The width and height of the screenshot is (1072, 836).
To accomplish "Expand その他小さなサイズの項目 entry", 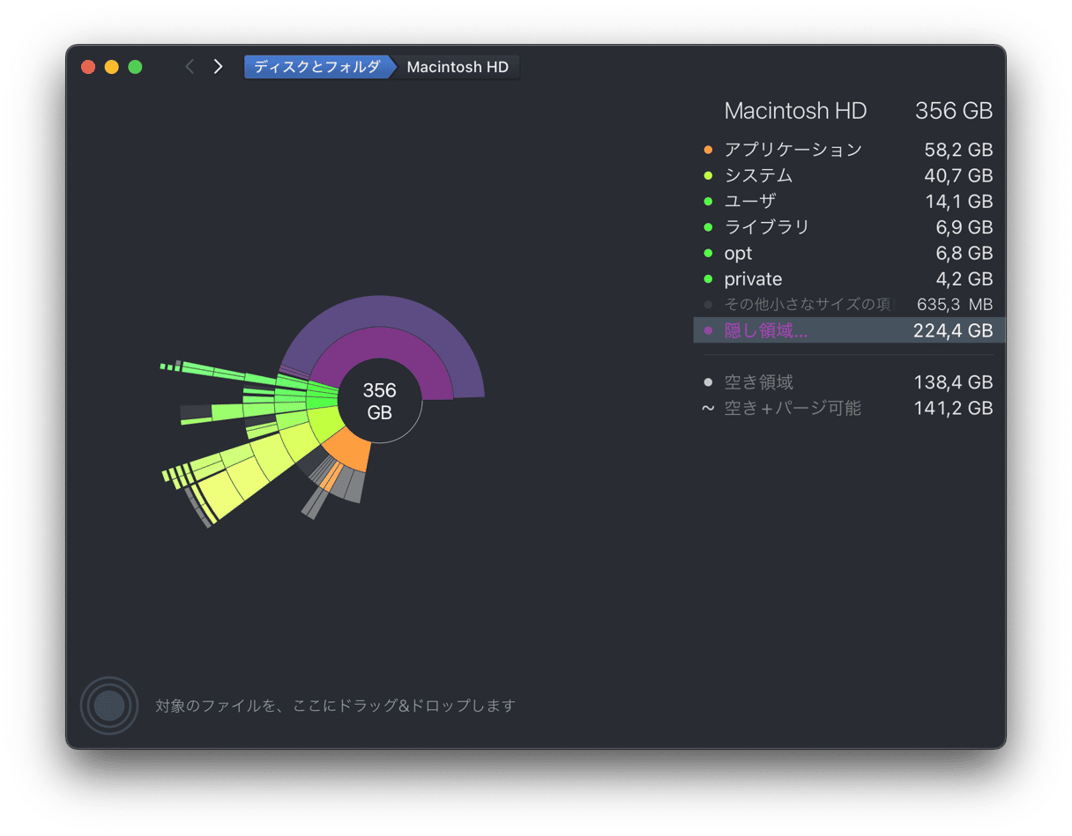I will [x=806, y=305].
